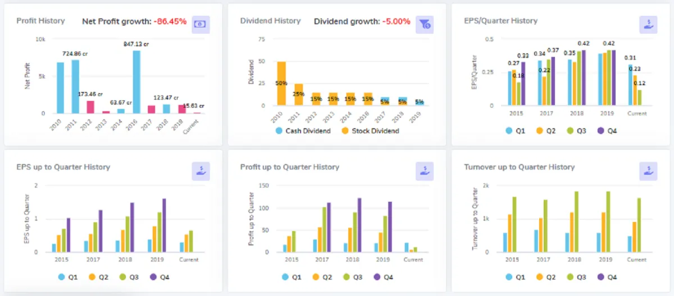
Task: Click the hand-dollar icon in EPS/Quarter History
Action: (x=648, y=24)
